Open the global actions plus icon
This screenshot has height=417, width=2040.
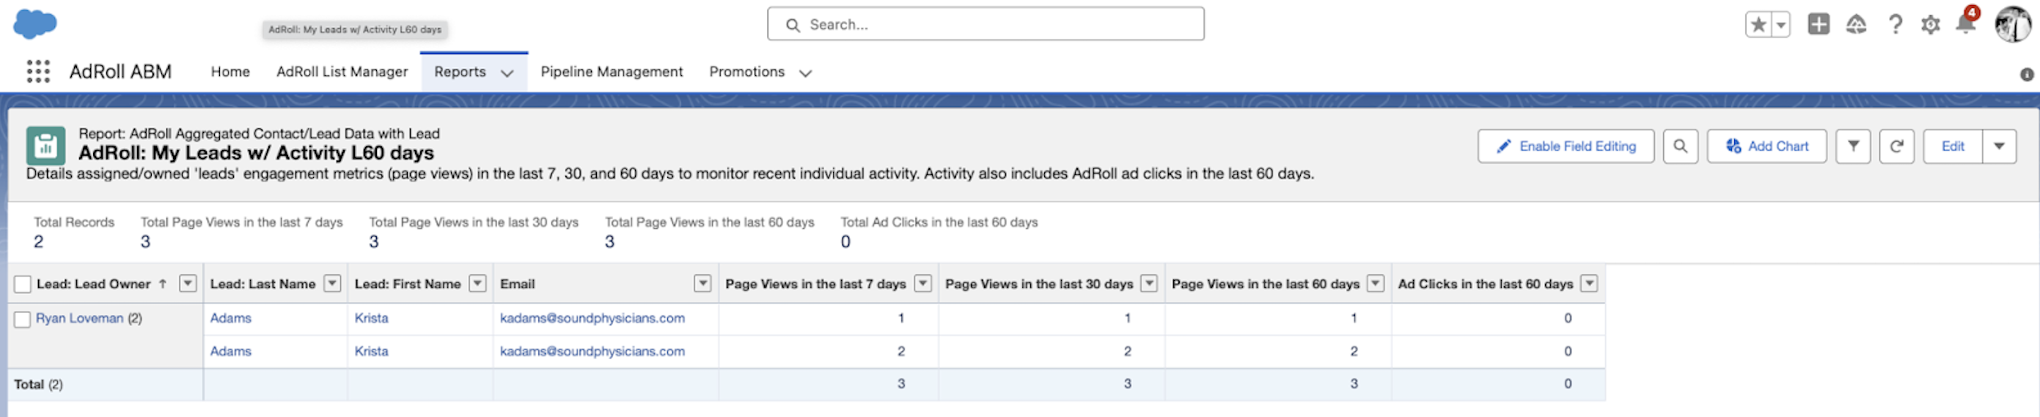click(x=1819, y=24)
